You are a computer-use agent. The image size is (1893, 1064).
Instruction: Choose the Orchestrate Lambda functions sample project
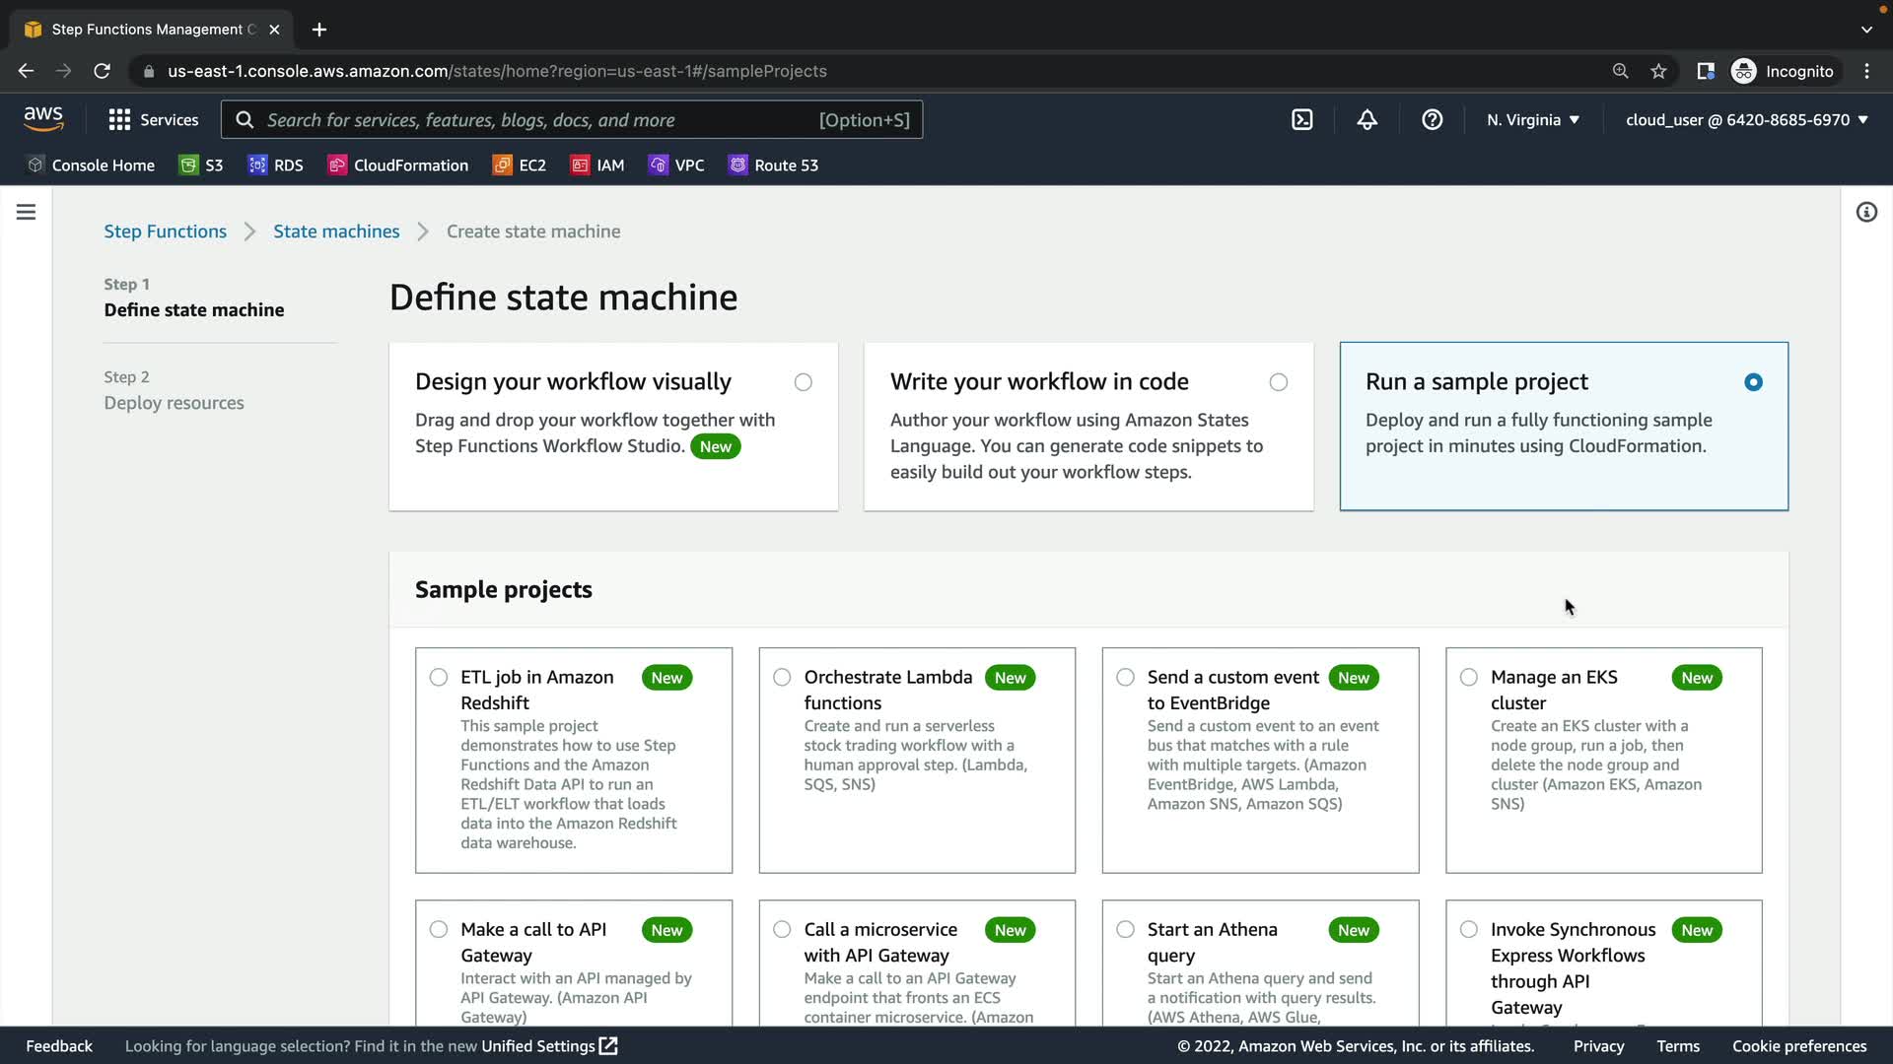pyautogui.click(x=782, y=678)
